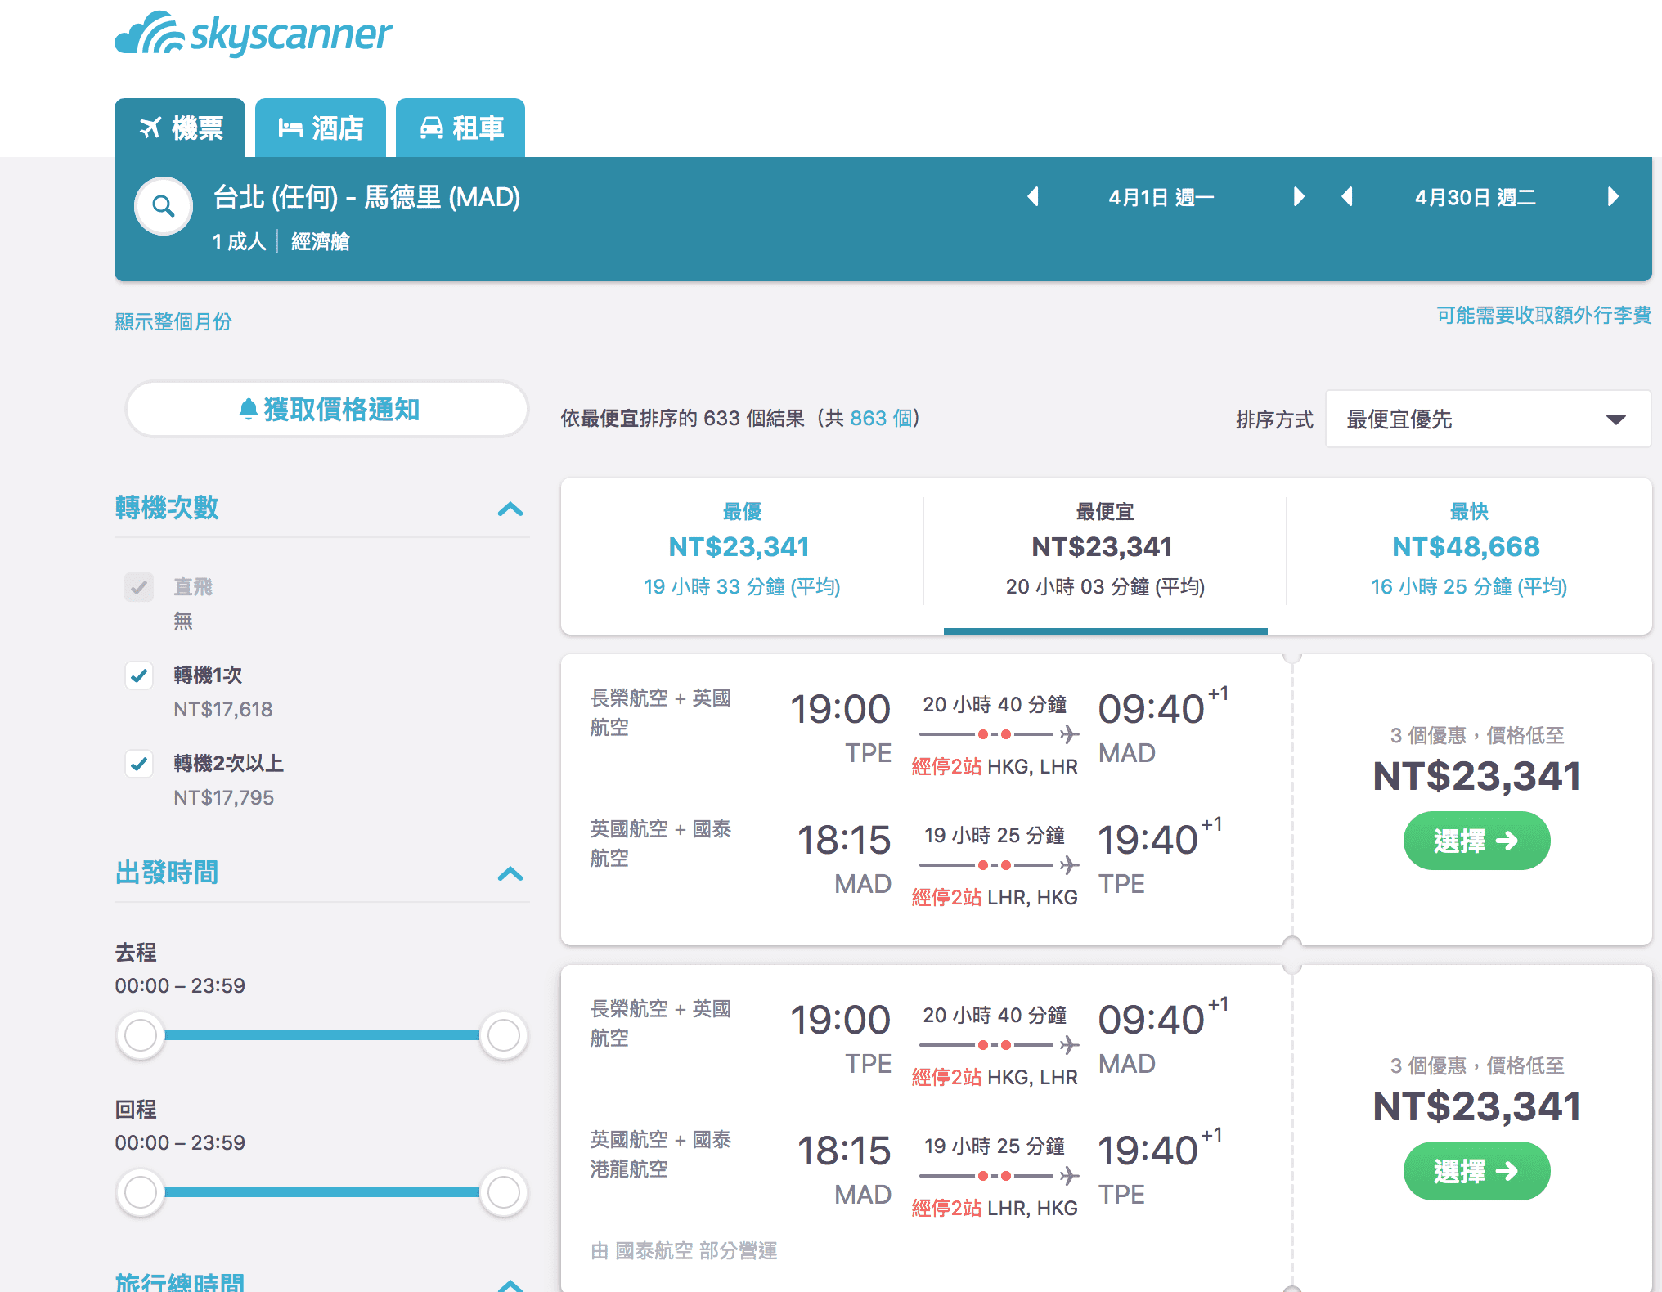Screen dimensions: 1662x1292
Task: Click NT$17,795 two-stop price
Action: [223, 797]
